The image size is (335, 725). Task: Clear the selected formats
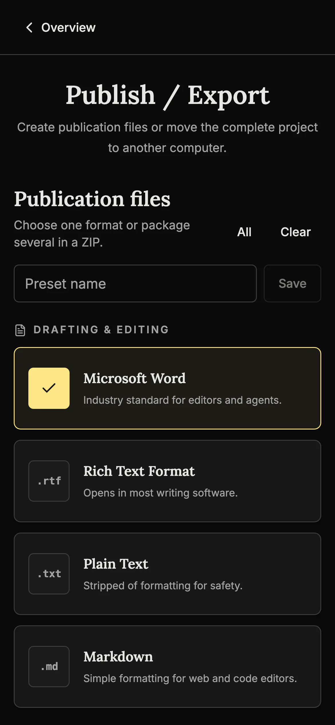[295, 232]
